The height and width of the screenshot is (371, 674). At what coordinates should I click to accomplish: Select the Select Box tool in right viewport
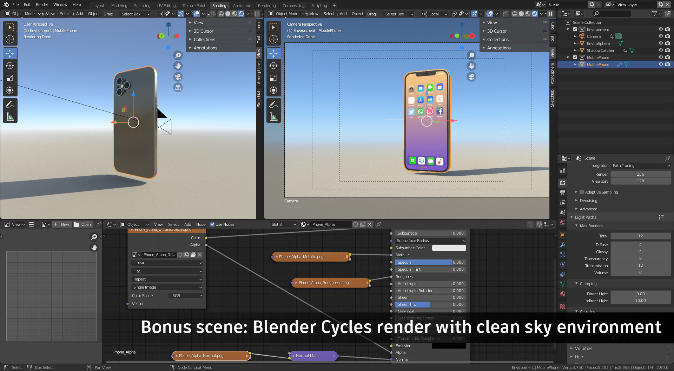tap(273, 27)
